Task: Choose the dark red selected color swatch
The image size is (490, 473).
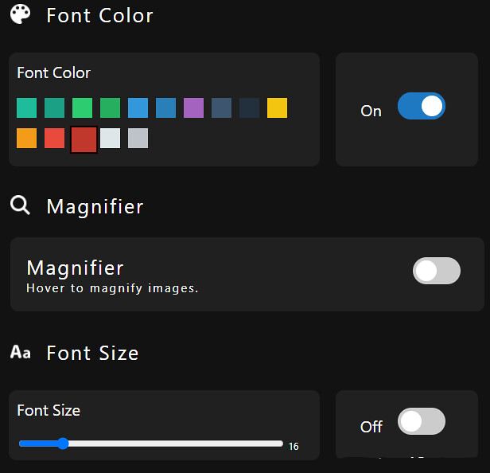Action: pyautogui.click(x=84, y=139)
